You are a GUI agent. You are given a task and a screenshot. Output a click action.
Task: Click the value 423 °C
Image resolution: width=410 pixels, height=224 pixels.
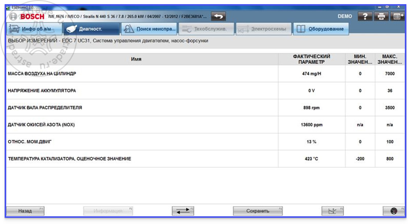[311, 159]
